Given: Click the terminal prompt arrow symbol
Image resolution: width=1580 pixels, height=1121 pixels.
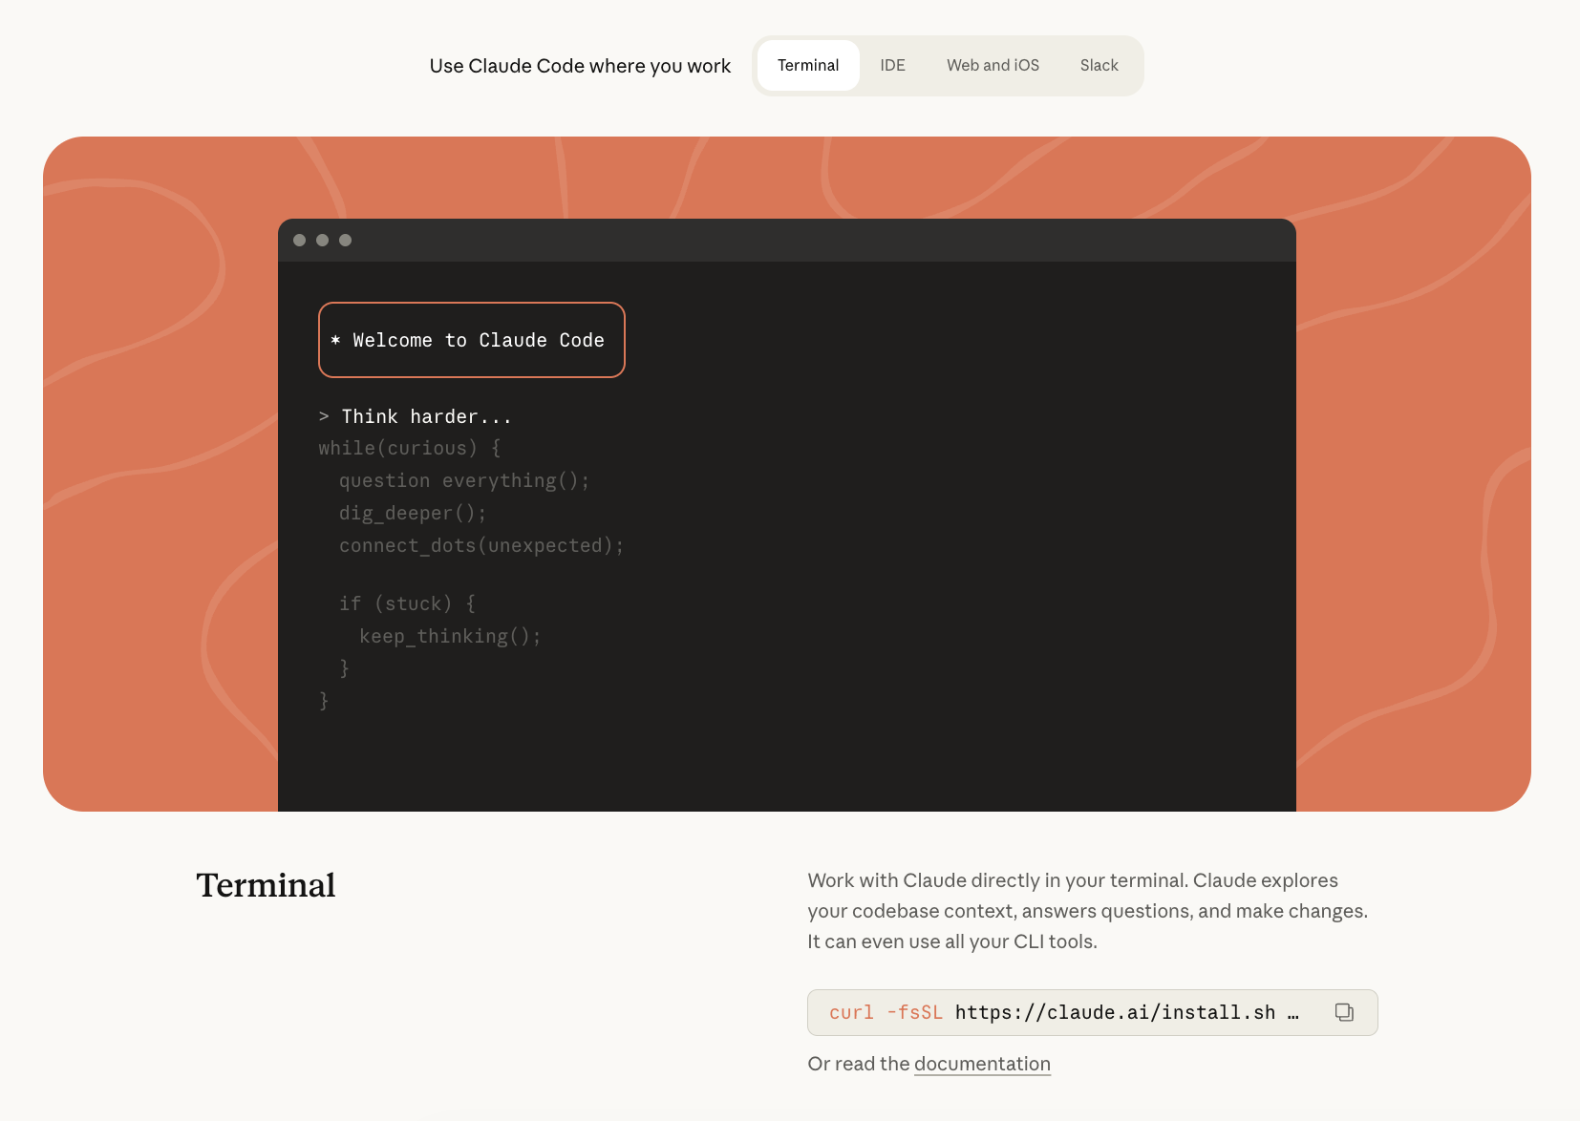Looking at the screenshot, I should tap(324, 416).
